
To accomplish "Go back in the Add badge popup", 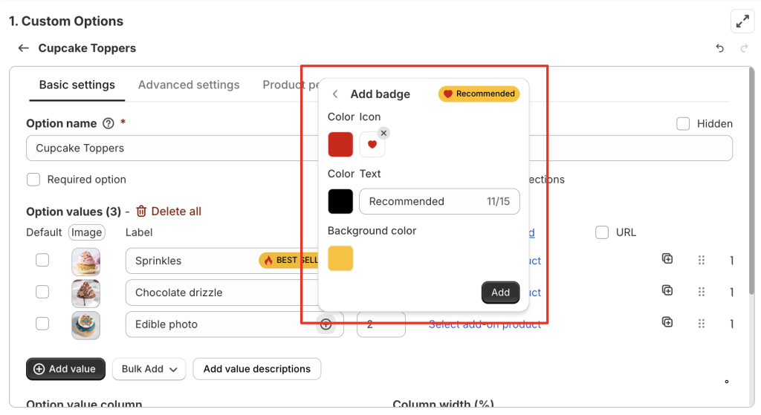I will 335,94.
